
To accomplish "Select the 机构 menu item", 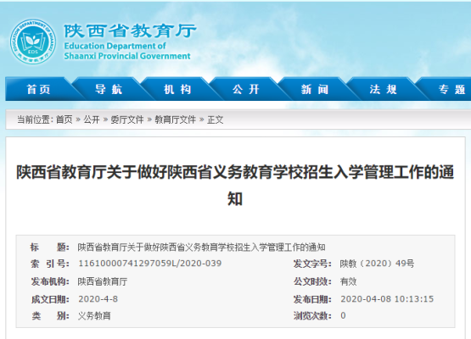I will point(177,89).
